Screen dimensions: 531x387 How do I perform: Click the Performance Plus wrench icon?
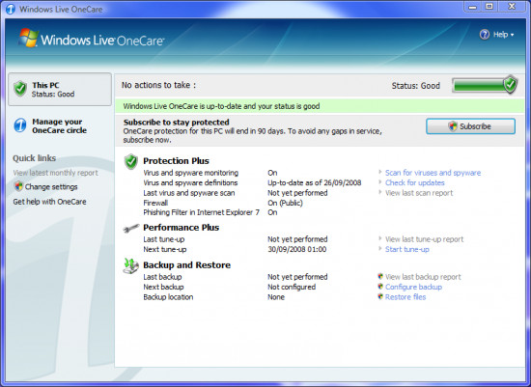pyautogui.click(x=131, y=228)
